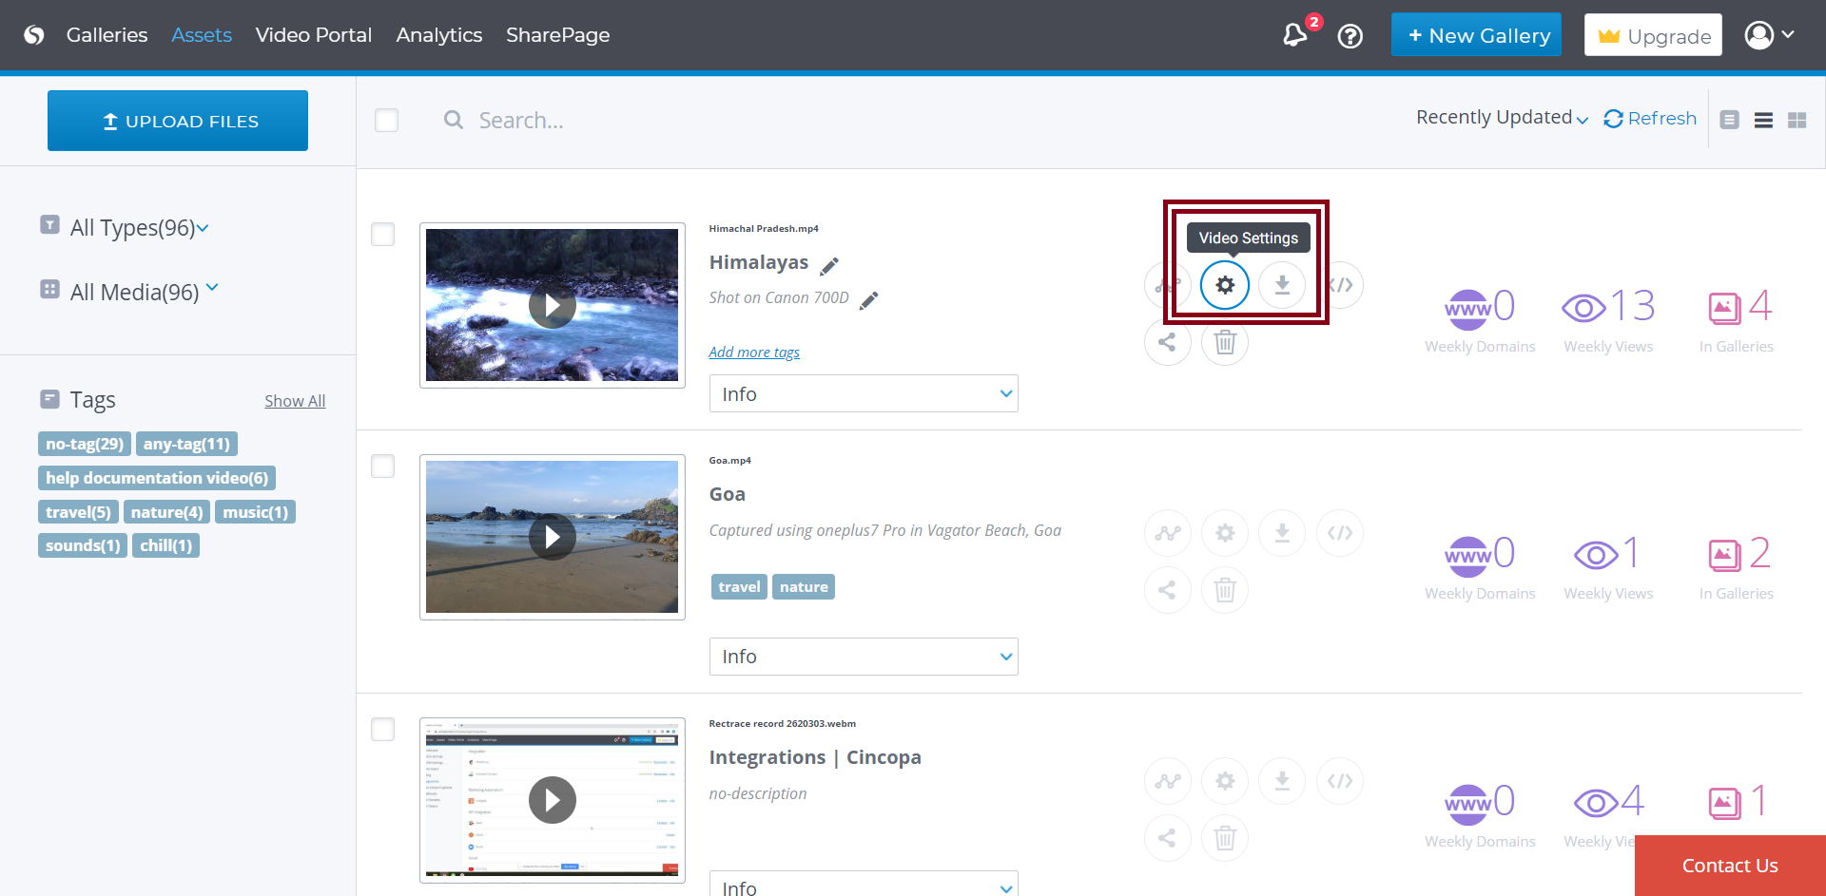Share the Goa video

click(x=1167, y=590)
